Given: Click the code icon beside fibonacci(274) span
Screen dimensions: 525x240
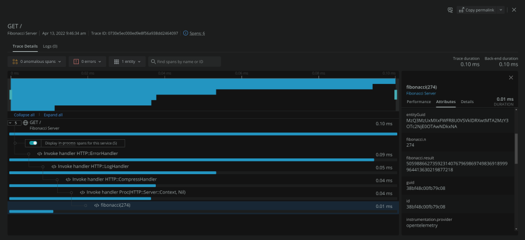Looking at the screenshot, I should [x=96, y=205].
